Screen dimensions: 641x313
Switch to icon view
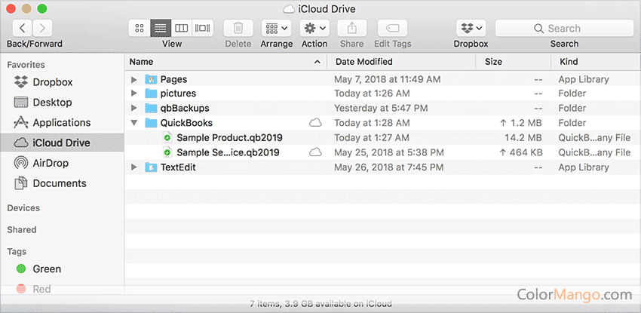(x=140, y=28)
